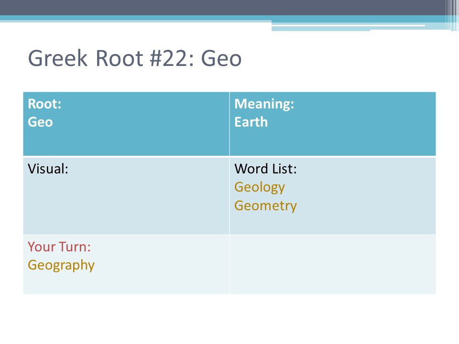459x344 pixels.
Task: Select the Your Turn: red label
Action: [x=59, y=247]
